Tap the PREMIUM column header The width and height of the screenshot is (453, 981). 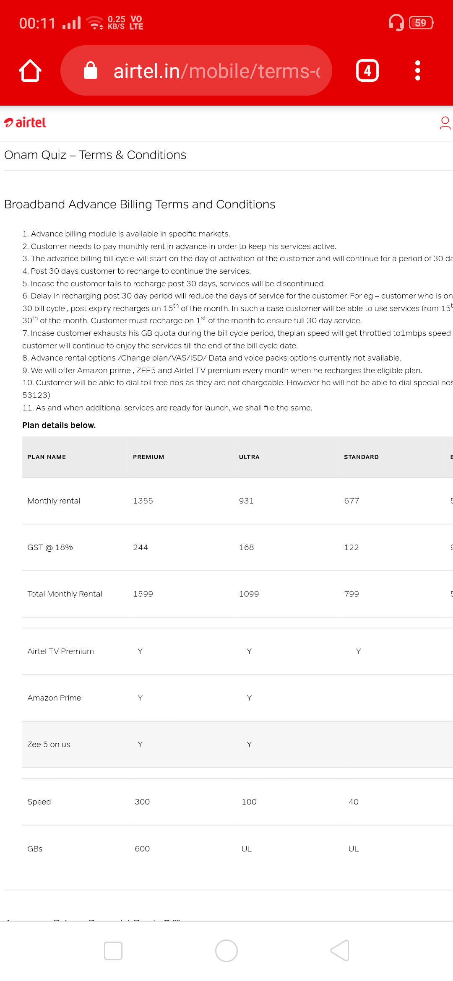click(x=148, y=457)
